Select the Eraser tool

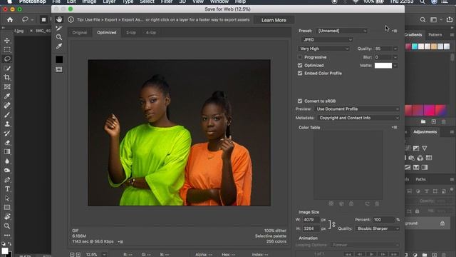pyautogui.click(x=7, y=143)
